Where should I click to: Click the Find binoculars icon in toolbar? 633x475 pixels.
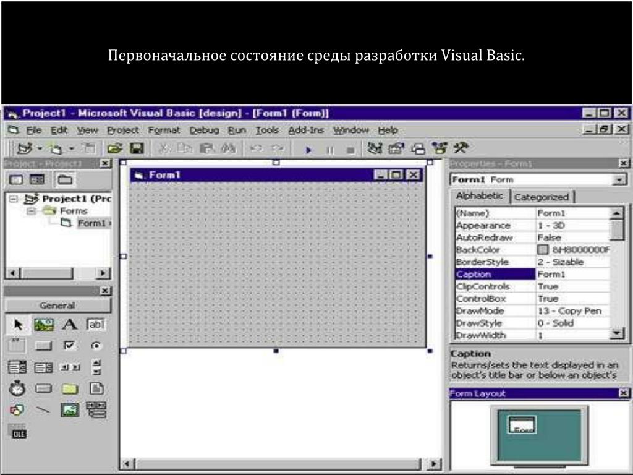pyautogui.click(x=229, y=148)
